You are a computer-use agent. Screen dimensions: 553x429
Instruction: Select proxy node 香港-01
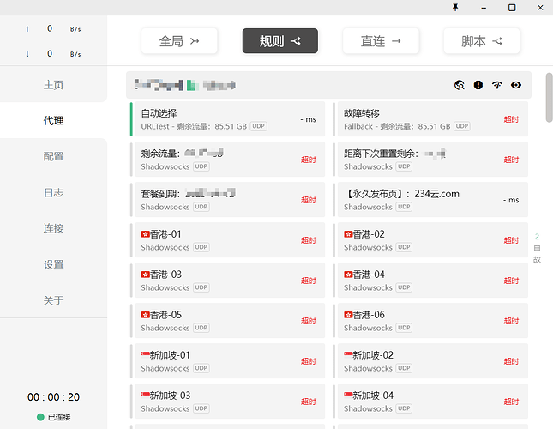[227, 240]
